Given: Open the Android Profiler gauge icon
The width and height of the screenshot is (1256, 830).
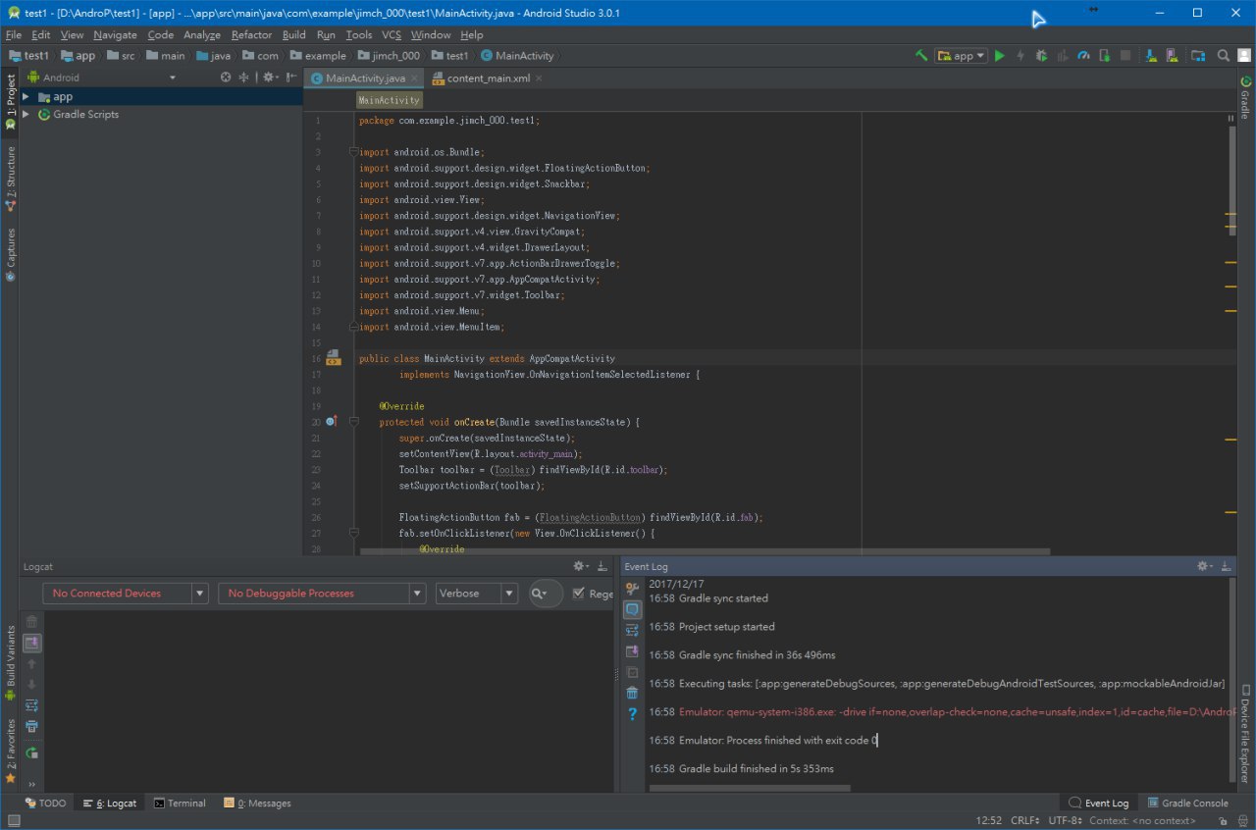Looking at the screenshot, I should tap(1083, 56).
